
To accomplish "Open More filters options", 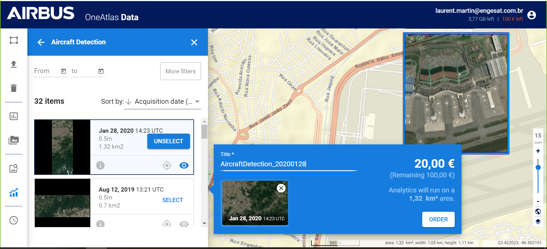I will pos(180,71).
